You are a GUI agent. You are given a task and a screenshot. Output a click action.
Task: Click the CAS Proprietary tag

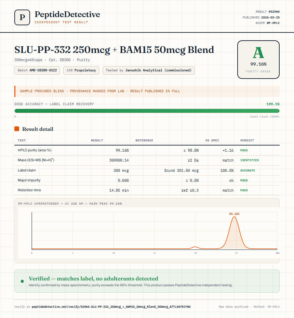pos(81,70)
